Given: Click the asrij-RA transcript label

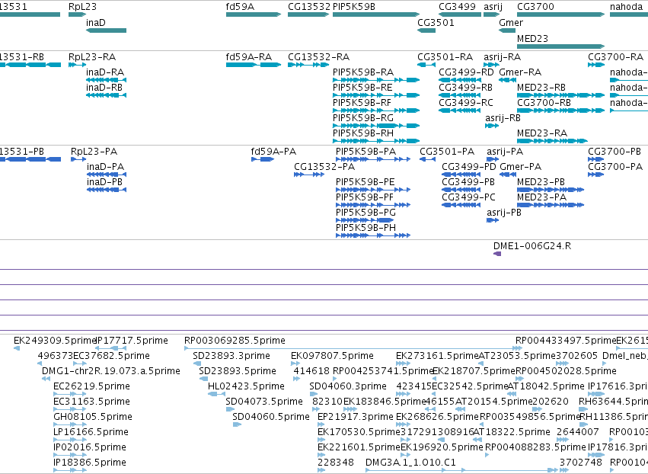Looking at the screenshot, I should click(502, 57).
